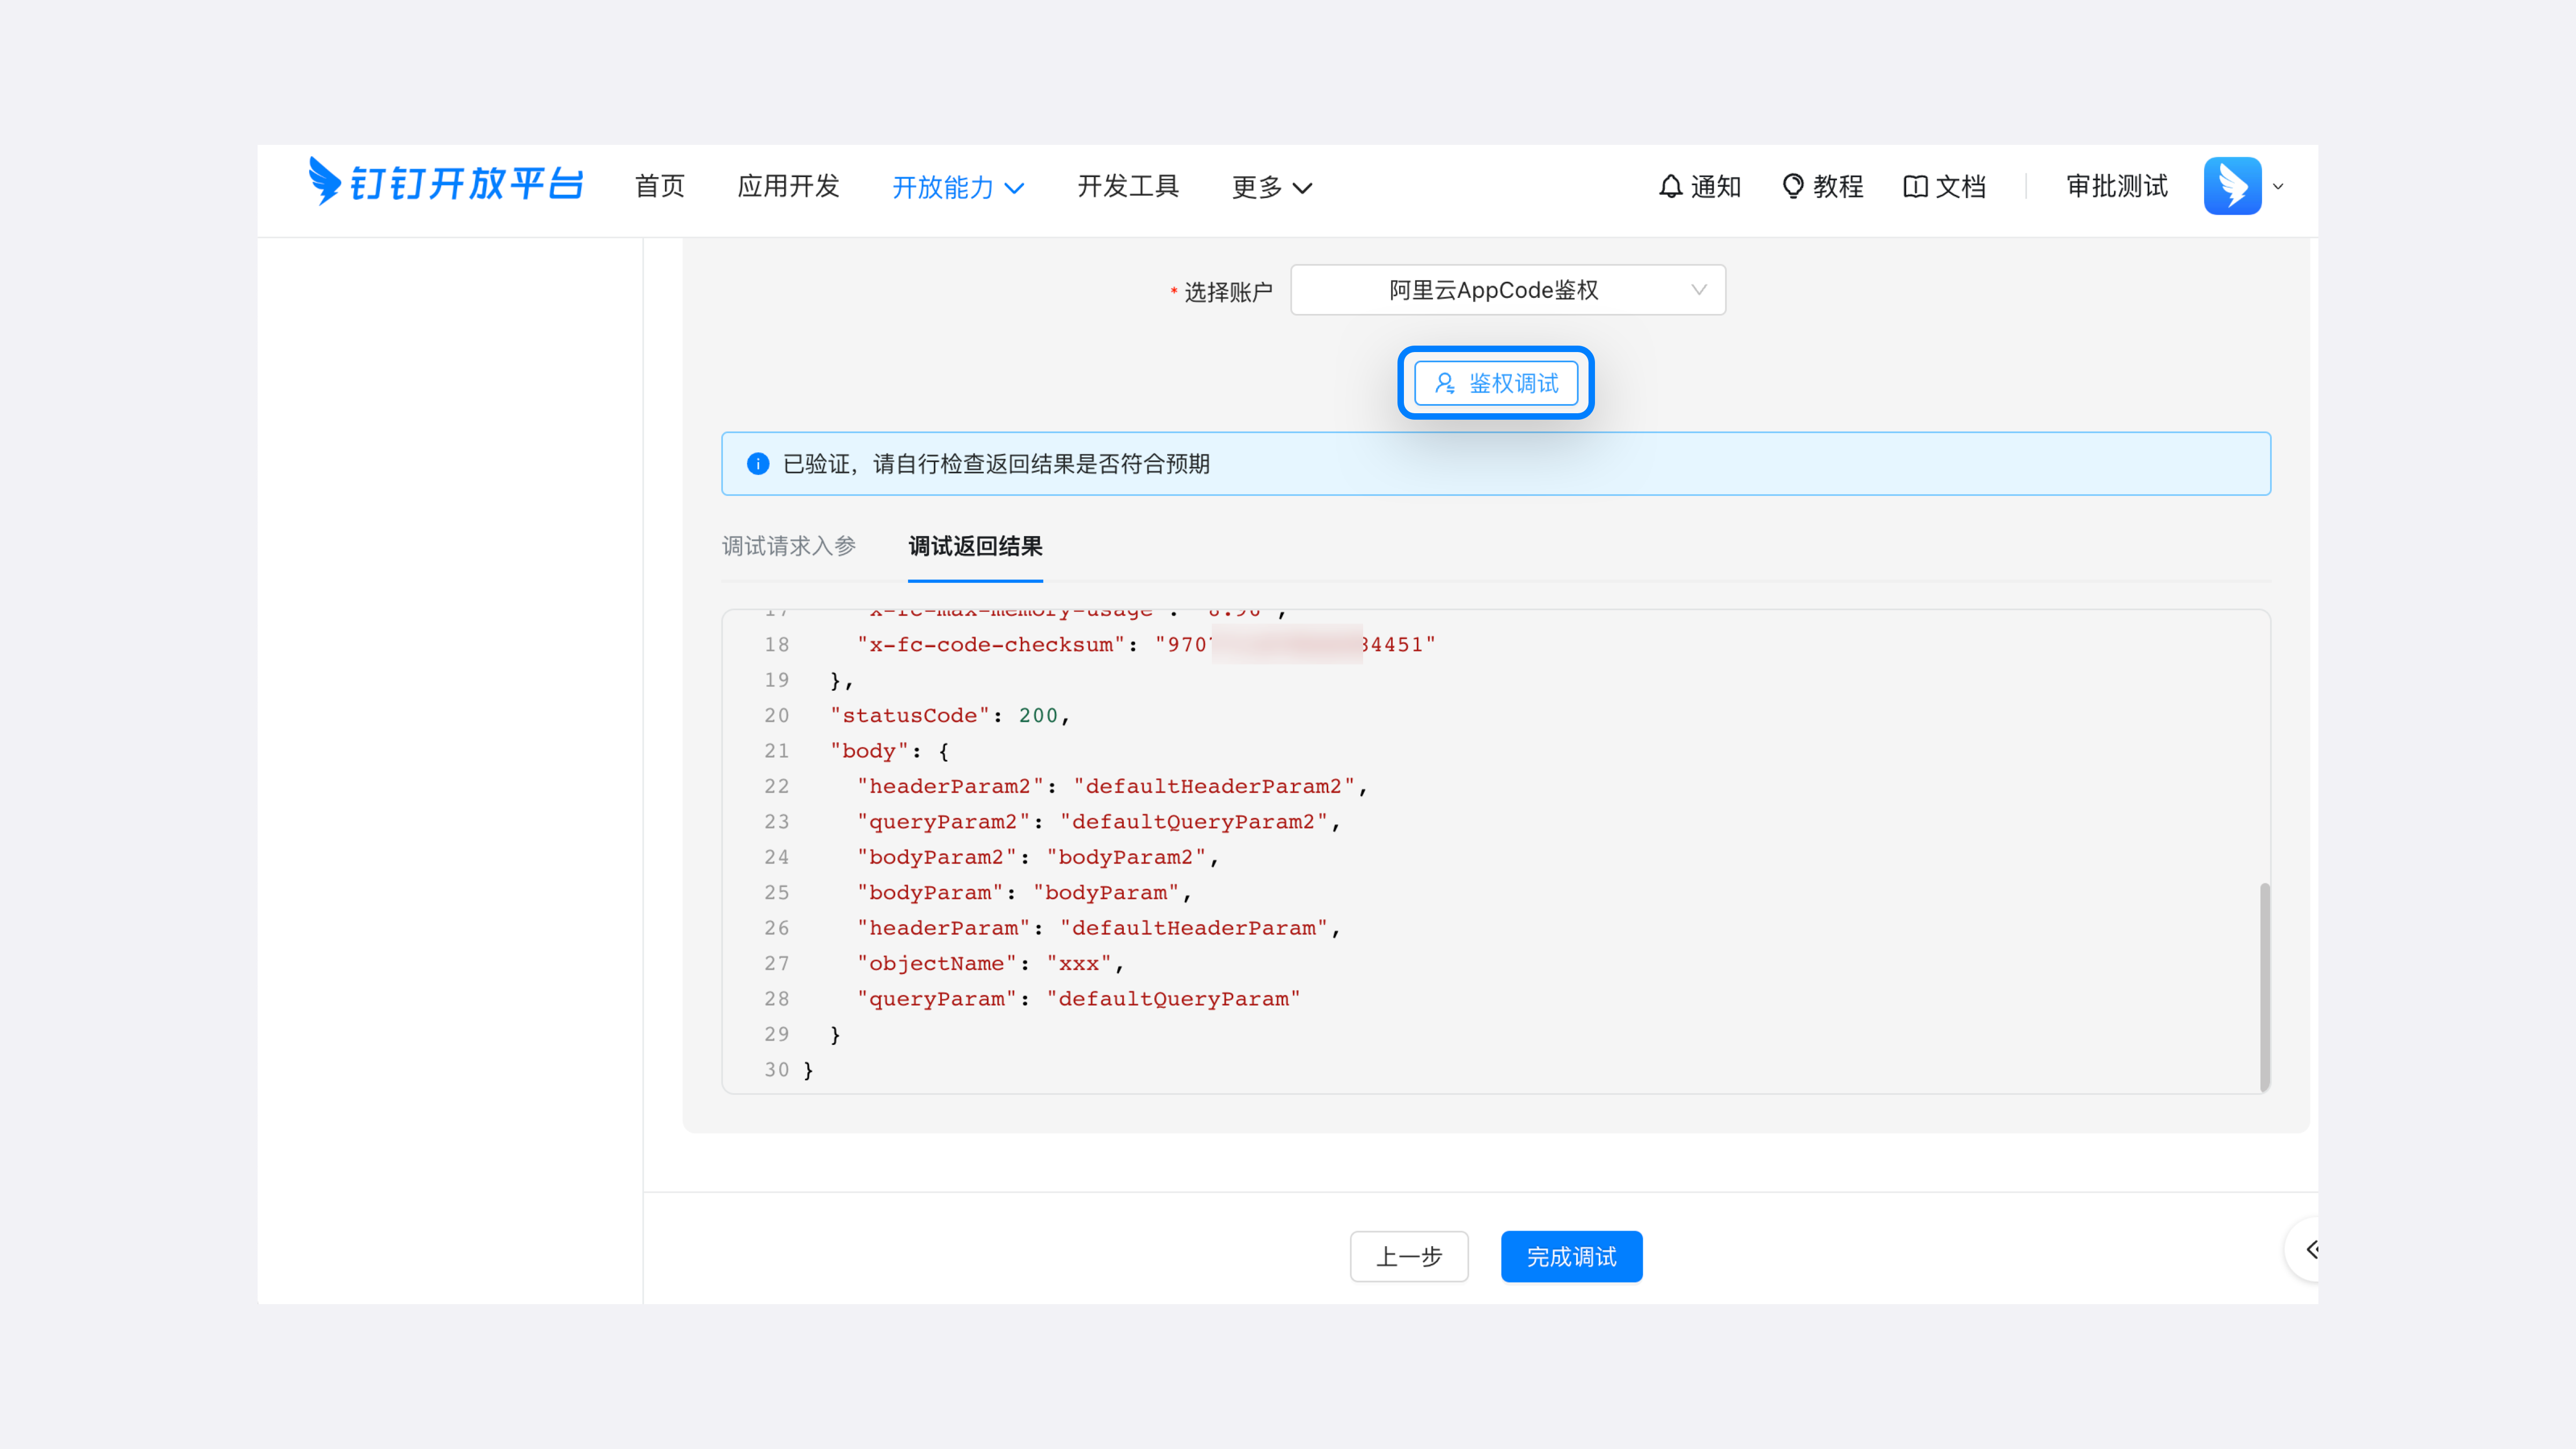The width and height of the screenshot is (2576, 1449).
Task: Click the 完成调试 button
Action: (x=1571, y=1256)
